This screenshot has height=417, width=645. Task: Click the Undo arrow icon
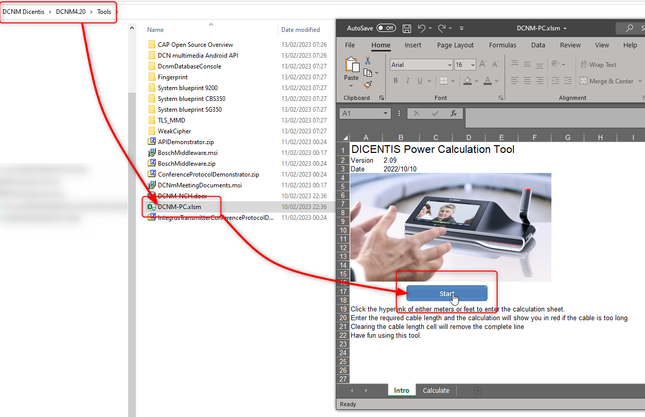coord(422,28)
